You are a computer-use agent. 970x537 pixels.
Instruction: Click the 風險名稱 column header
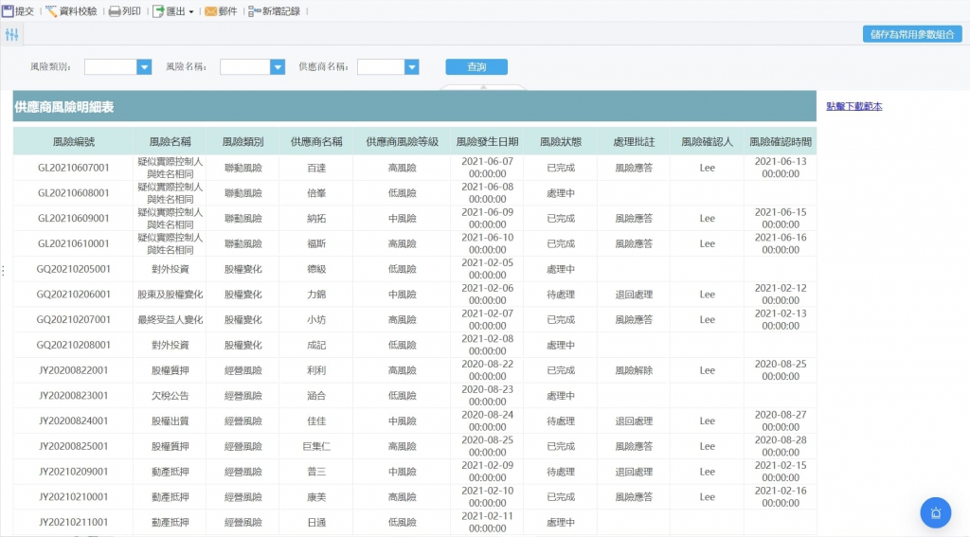(x=170, y=142)
